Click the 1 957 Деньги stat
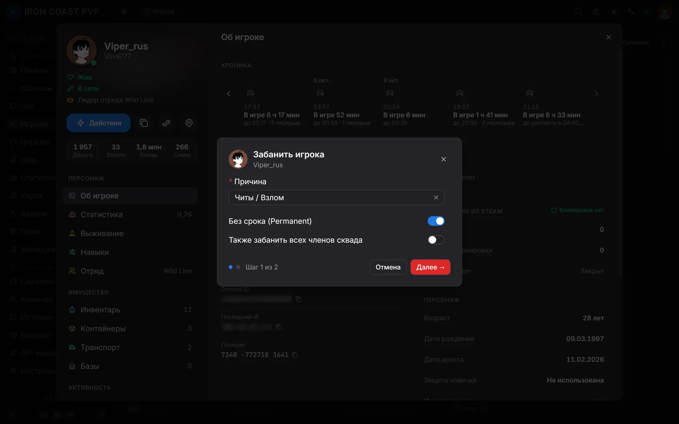 click(x=83, y=150)
